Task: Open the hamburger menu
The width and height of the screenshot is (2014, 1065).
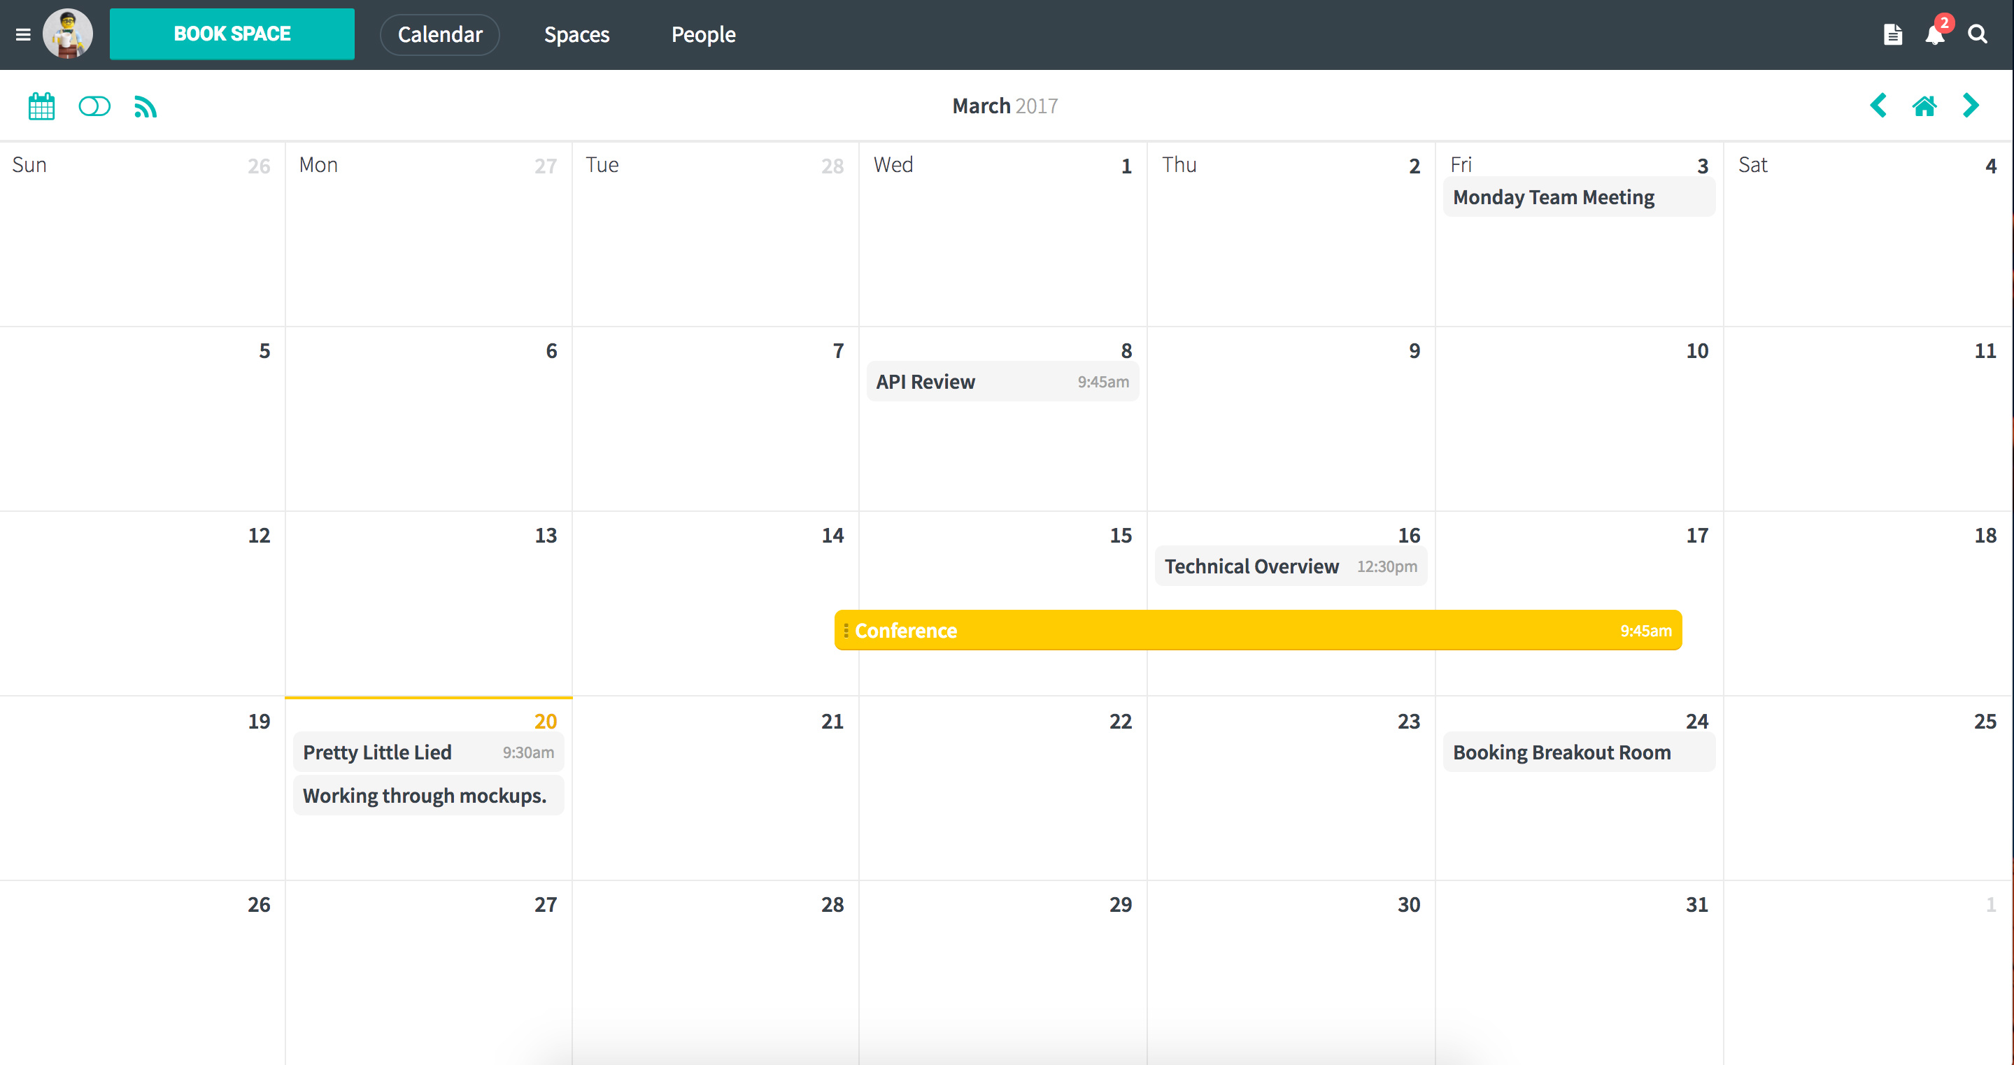Action: pos(22,34)
